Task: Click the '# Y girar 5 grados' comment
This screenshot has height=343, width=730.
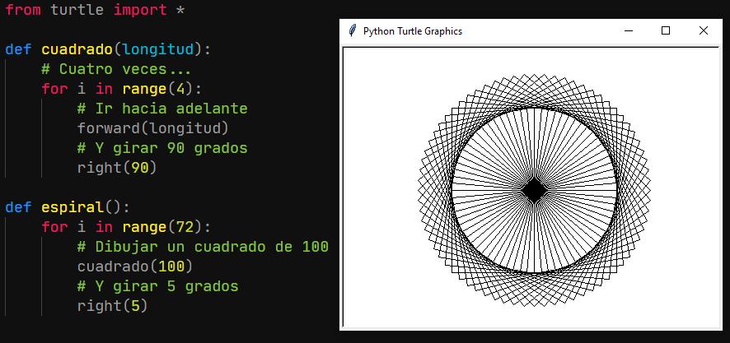Action: tap(157, 286)
